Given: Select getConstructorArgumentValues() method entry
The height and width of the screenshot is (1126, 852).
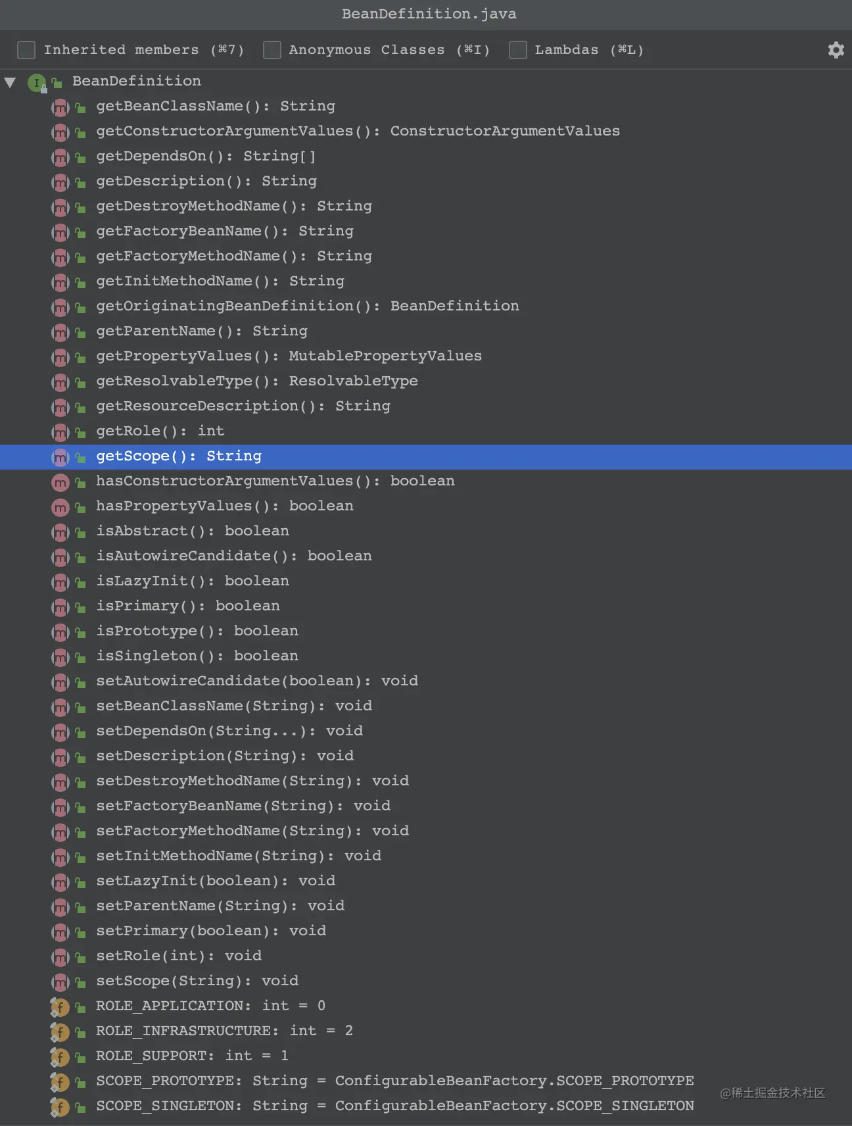Looking at the screenshot, I should pos(358,132).
